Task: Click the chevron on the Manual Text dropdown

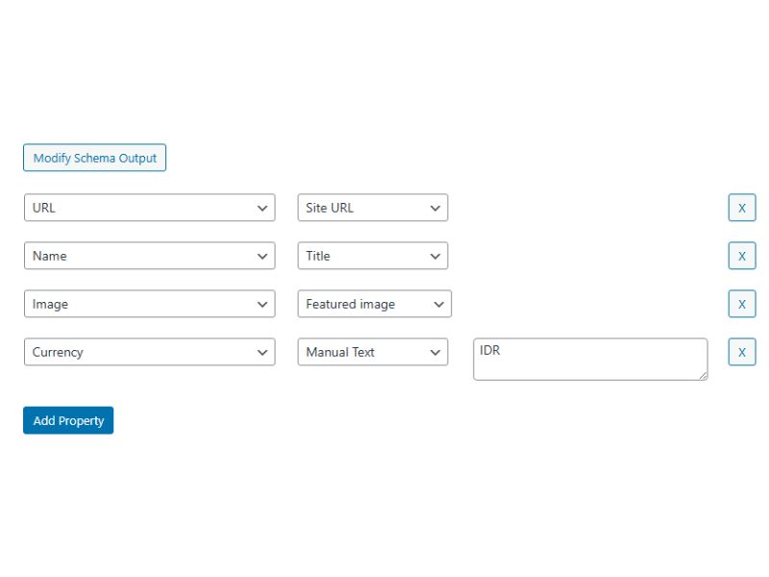Action: (x=434, y=352)
